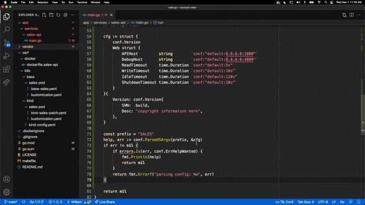Open go.sum file
This screenshot has width=365, height=205.
(46, 149)
